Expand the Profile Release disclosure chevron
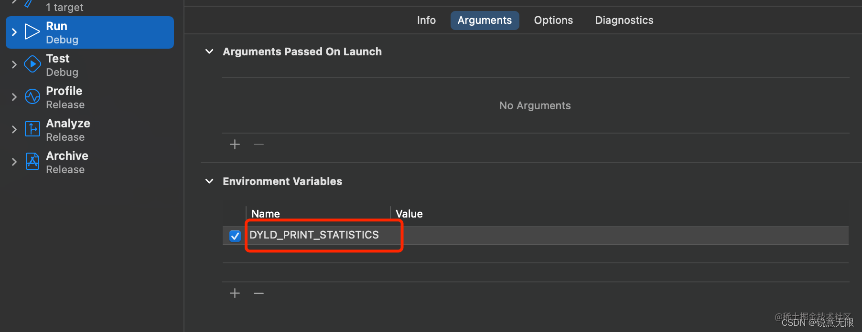 coord(14,97)
